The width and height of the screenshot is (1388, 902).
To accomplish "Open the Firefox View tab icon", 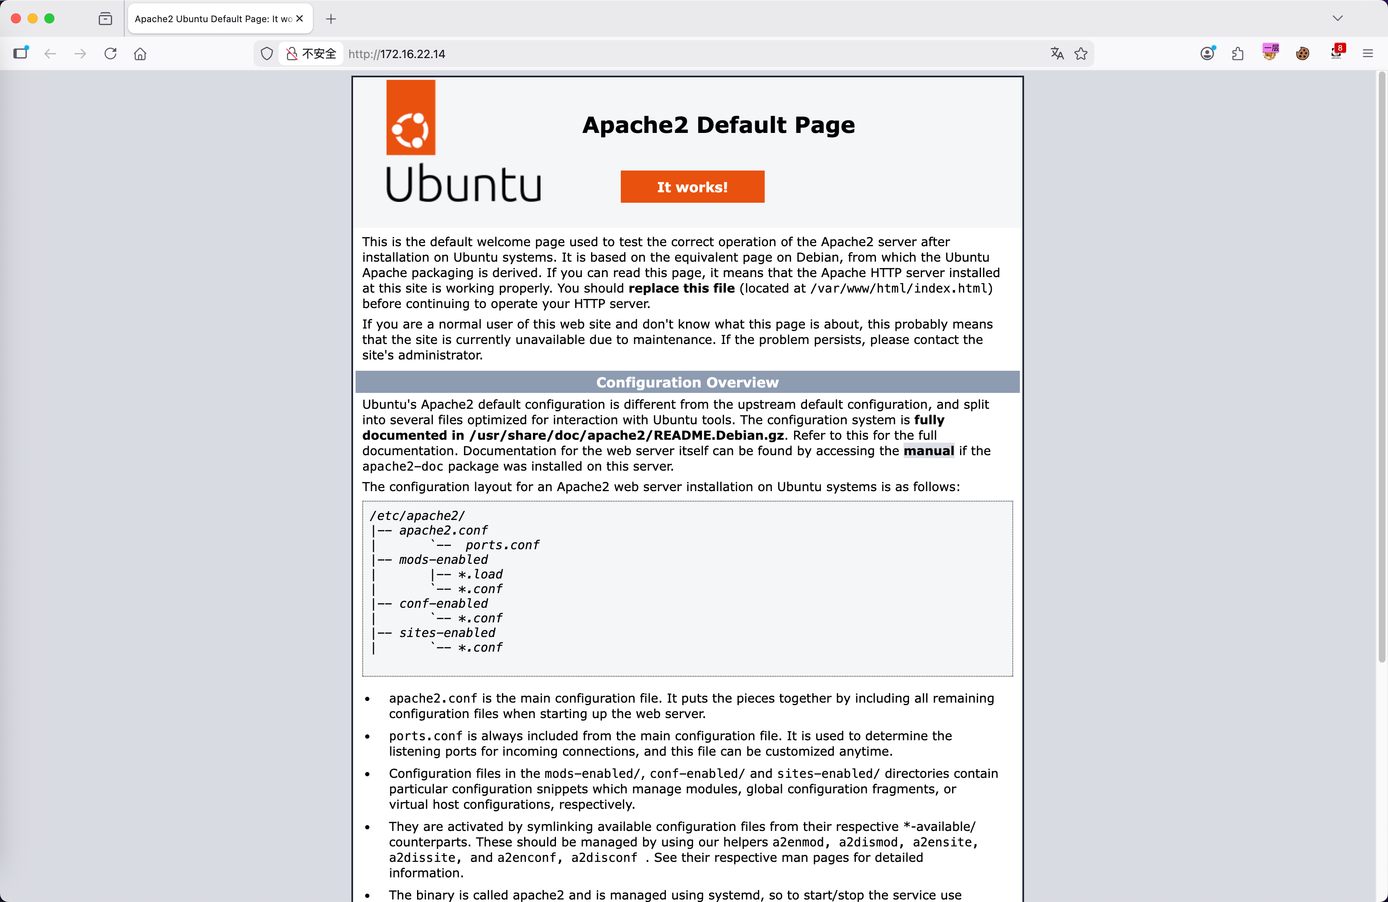I will click(105, 19).
